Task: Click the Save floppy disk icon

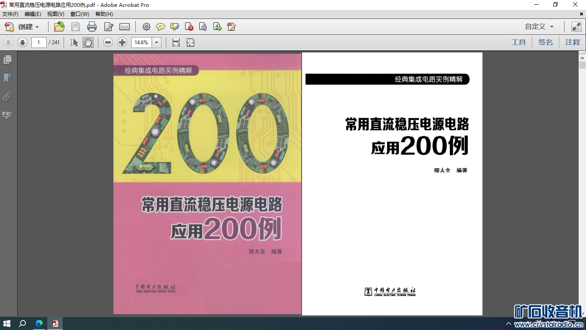Action: pos(76,27)
